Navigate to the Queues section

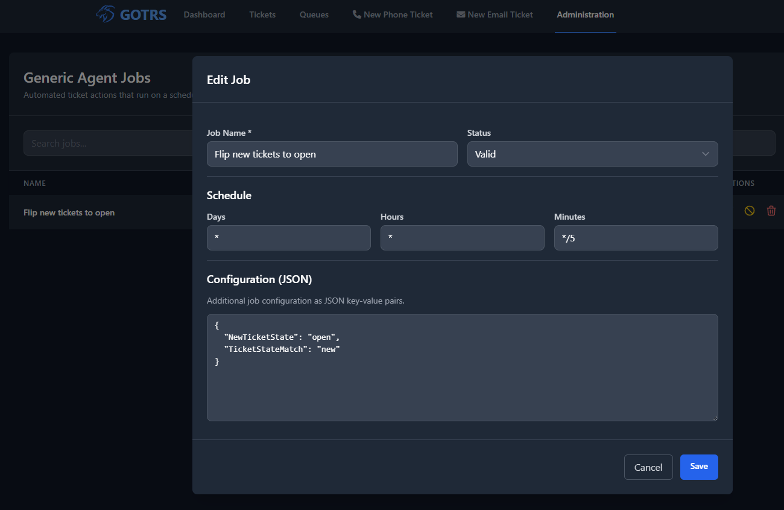click(314, 14)
